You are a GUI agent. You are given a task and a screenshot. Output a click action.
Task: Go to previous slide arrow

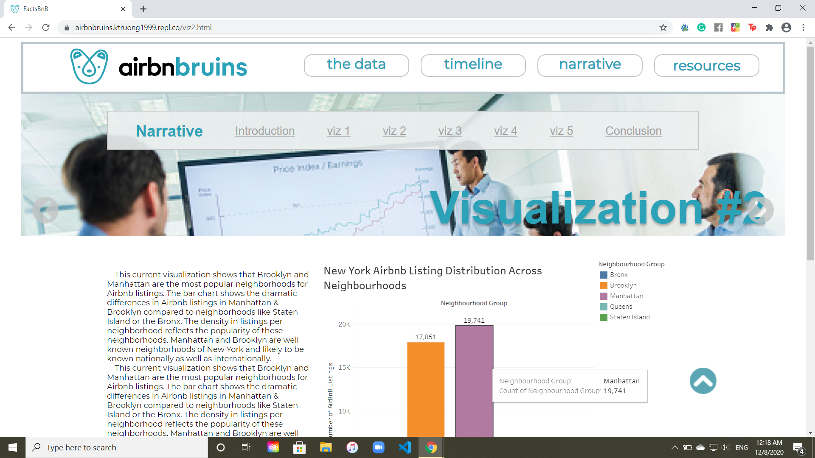point(45,210)
